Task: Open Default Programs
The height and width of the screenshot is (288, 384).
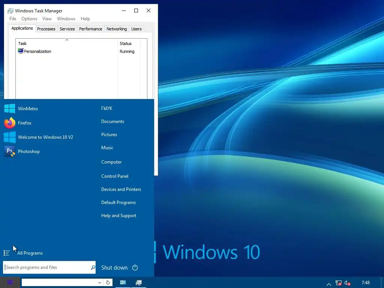Action: 118,202
